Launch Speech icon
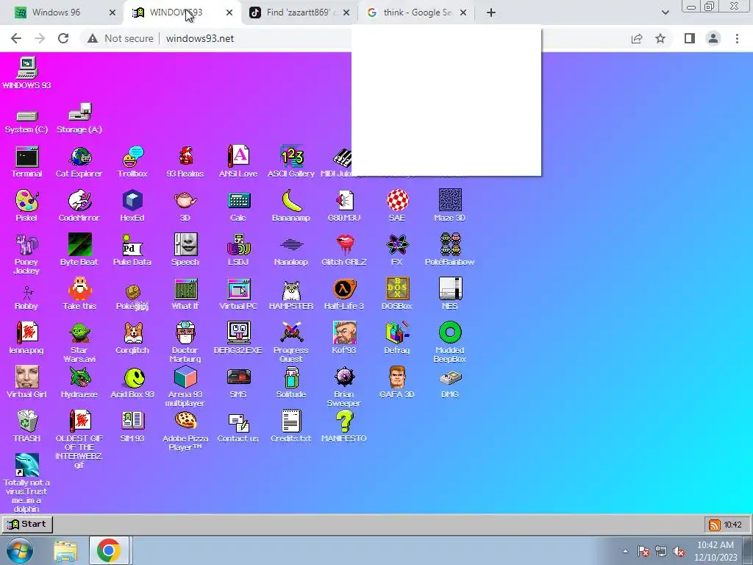The image size is (753, 565). (x=185, y=250)
